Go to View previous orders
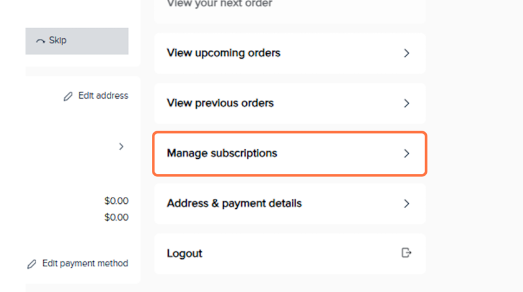This screenshot has height=292, width=523. [x=220, y=103]
